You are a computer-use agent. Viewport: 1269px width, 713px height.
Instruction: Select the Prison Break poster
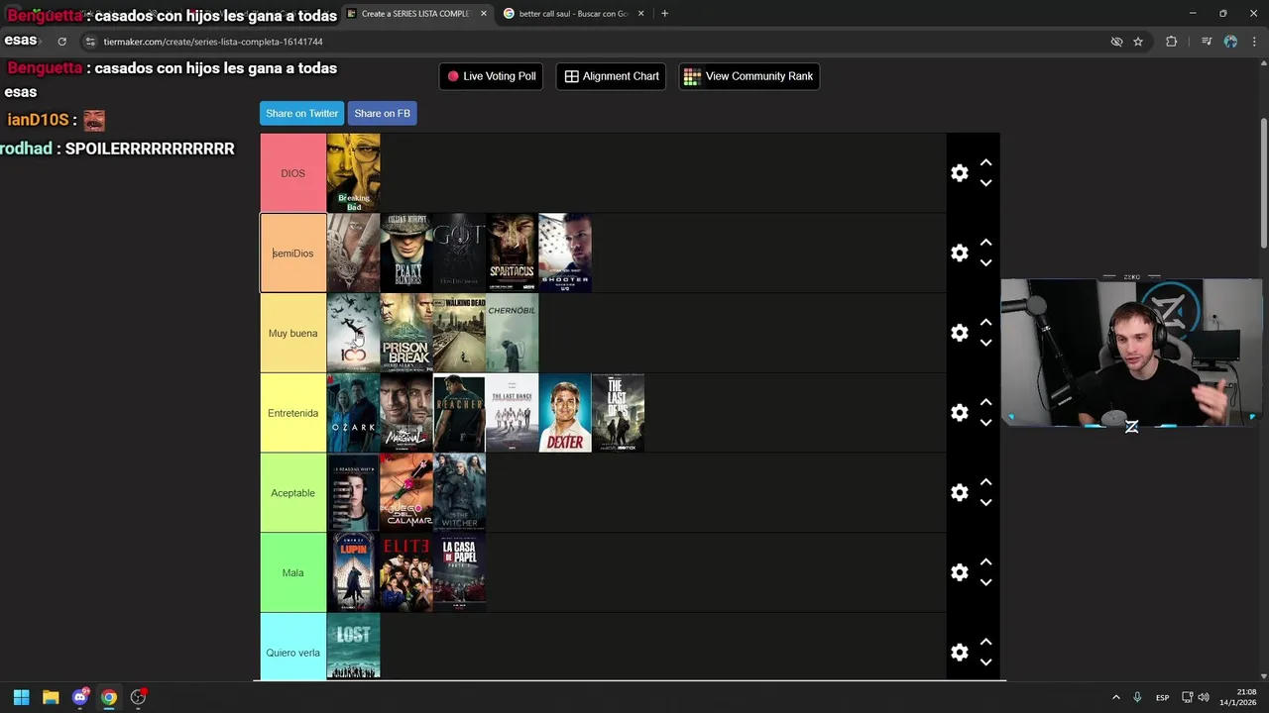[x=406, y=333]
